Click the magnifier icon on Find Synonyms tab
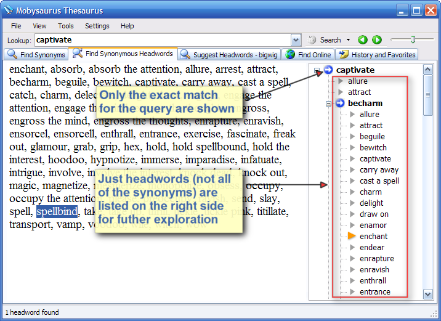Screen dimensions: 441x321 click(x=12, y=54)
